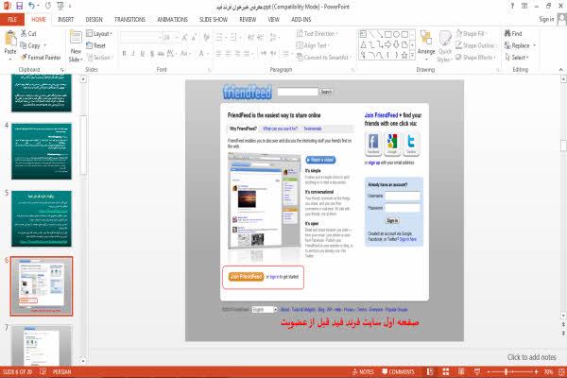The height and width of the screenshot is (378, 567).
Task: Select slide 5 thumbnail
Action: point(42,219)
